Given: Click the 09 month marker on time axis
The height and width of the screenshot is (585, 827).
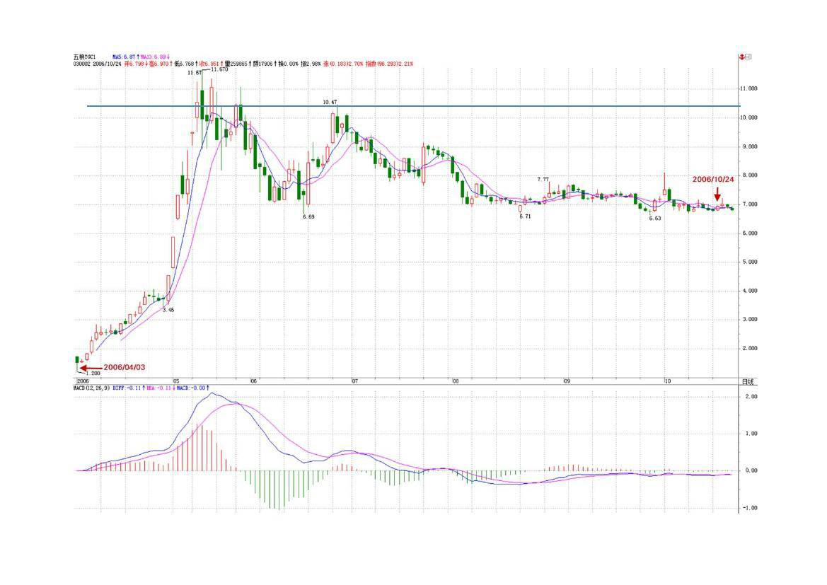Looking at the screenshot, I should click(567, 381).
